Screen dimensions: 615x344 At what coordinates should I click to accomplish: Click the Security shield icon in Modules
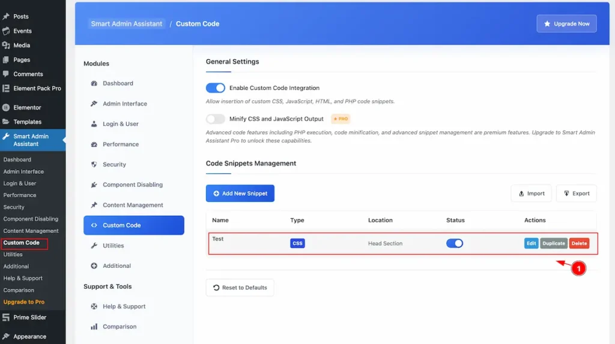click(x=94, y=164)
